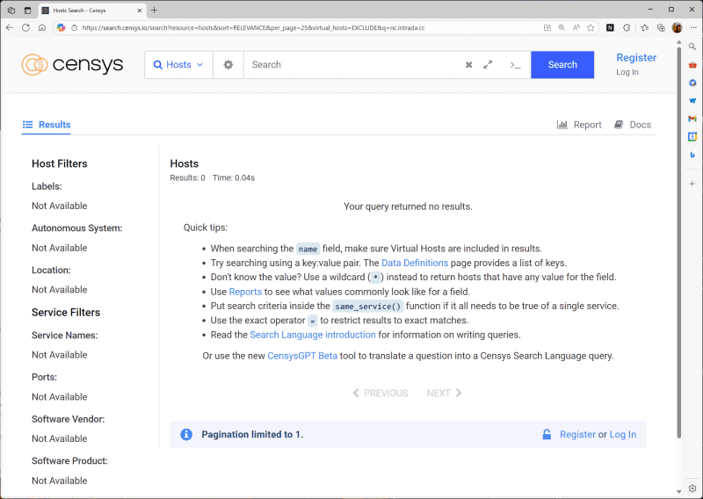703x499 pixels.
Task: Click the blue Search button
Action: point(562,64)
